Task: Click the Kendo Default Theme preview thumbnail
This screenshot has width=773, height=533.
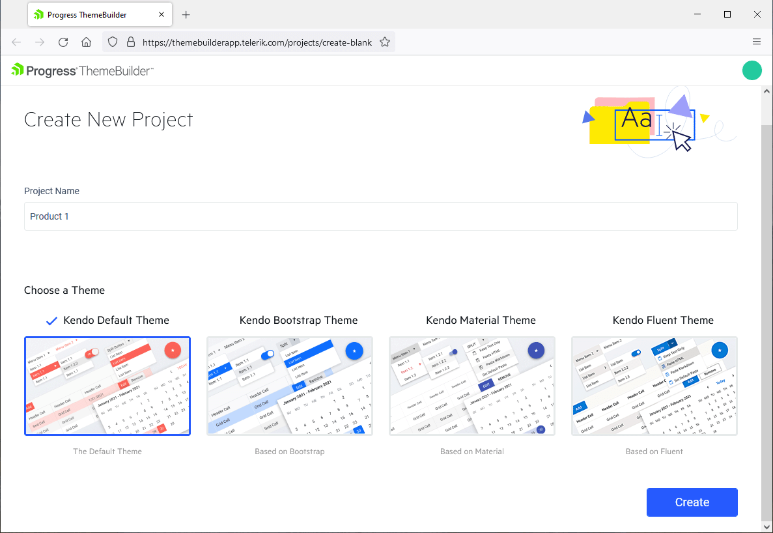Action: (107, 385)
